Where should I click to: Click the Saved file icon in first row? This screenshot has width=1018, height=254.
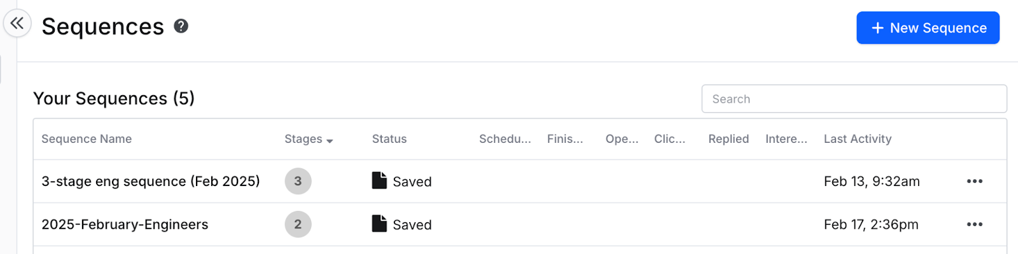pos(379,180)
